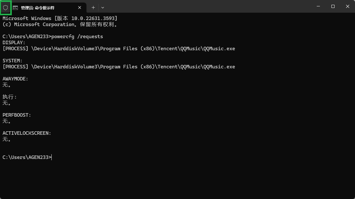The image size is (355, 199).
Task: Click the SYSTEM: heading in the output
Action: [x=12, y=61]
